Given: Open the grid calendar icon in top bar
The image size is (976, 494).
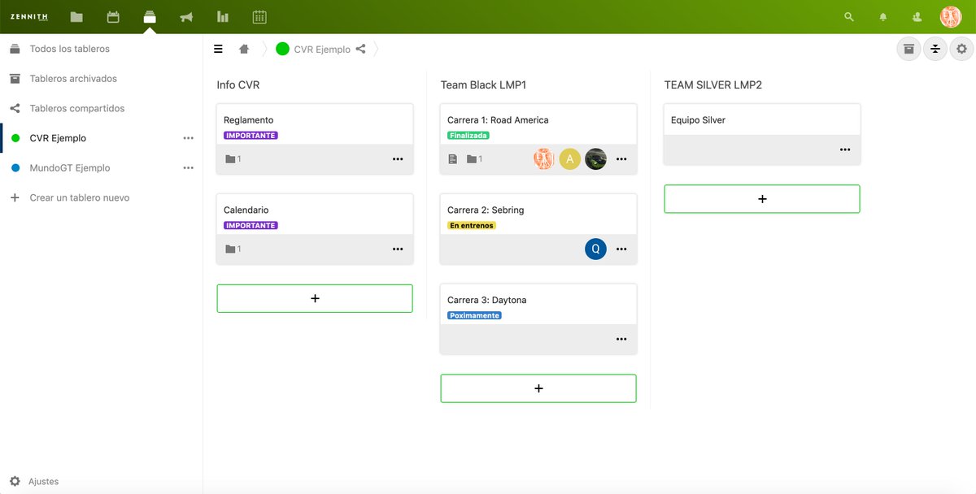Looking at the screenshot, I should 259,16.
